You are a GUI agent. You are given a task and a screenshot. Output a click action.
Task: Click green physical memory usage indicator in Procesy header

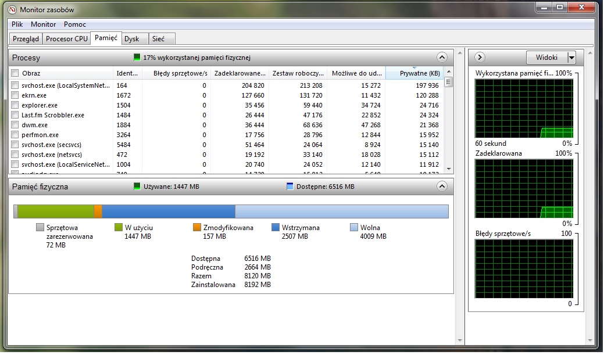pyautogui.click(x=137, y=58)
